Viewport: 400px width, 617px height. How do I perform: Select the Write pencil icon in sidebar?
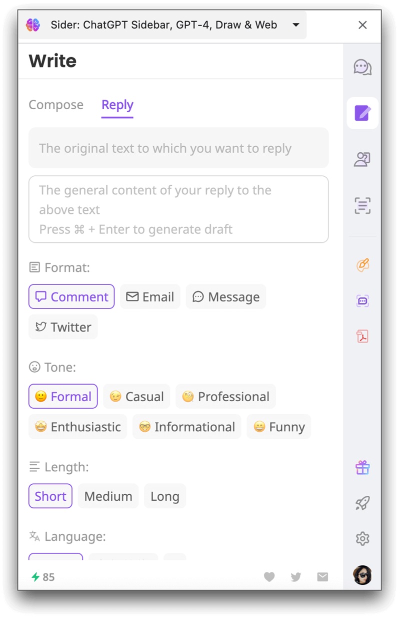(362, 113)
